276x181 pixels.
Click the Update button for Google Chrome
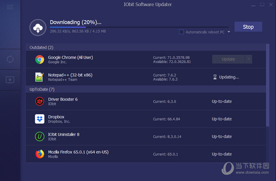[x=228, y=59]
